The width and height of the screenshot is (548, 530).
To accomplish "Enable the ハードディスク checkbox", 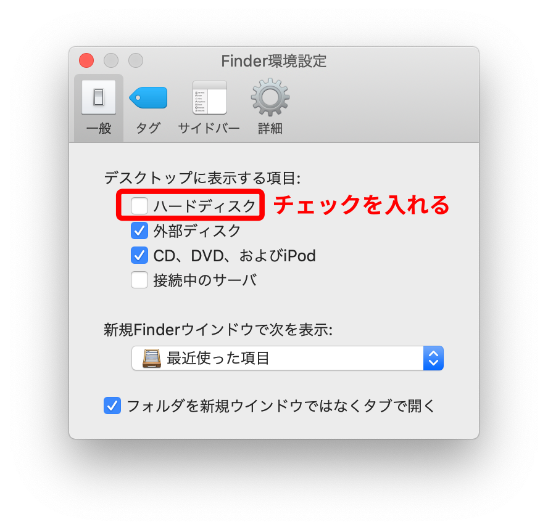I will [x=139, y=206].
